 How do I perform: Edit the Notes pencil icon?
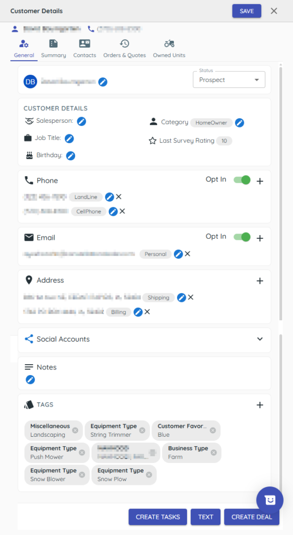tap(30, 379)
